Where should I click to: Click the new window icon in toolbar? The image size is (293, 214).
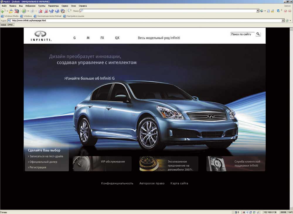pos(3,11)
